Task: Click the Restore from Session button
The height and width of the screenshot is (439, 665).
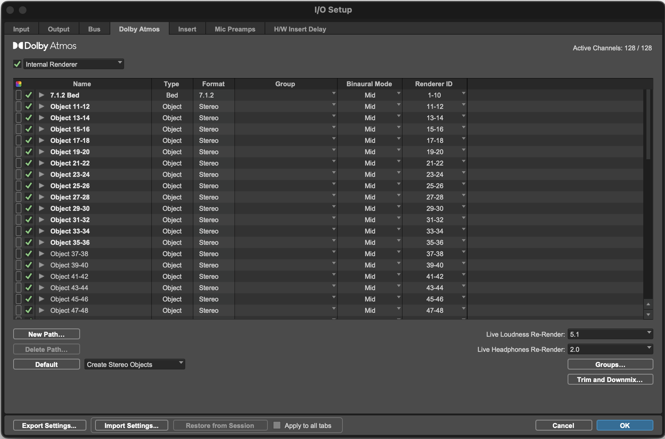Action: 220,425
